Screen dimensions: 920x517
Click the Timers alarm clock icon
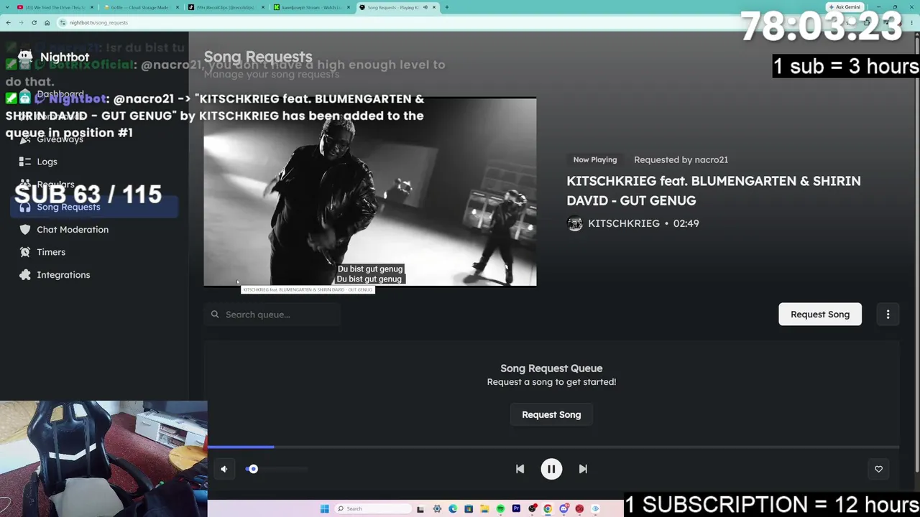point(25,252)
